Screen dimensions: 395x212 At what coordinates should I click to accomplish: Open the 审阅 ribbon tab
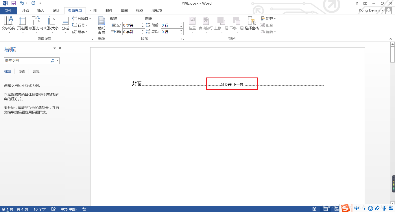click(x=124, y=11)
